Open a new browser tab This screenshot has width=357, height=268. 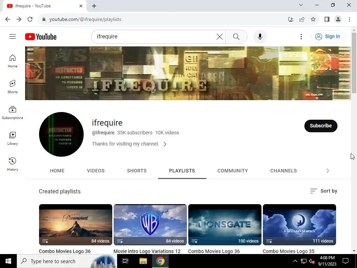[x=94, y=6]
